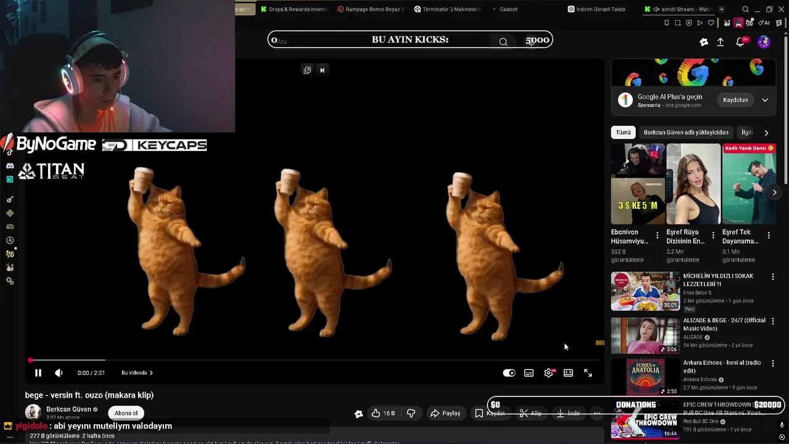Open clock history icon in sidebar
789x444 pixels.
10,240
